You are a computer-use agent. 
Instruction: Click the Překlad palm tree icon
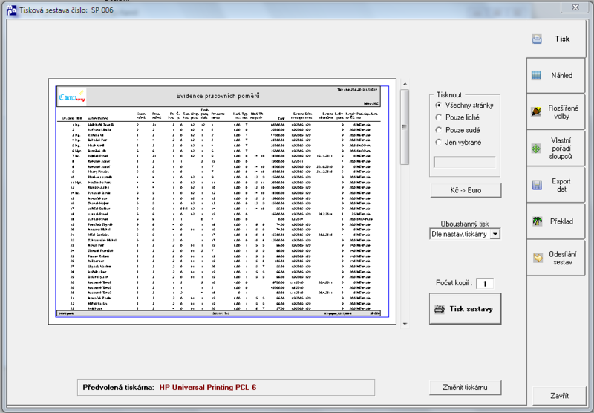537,221
